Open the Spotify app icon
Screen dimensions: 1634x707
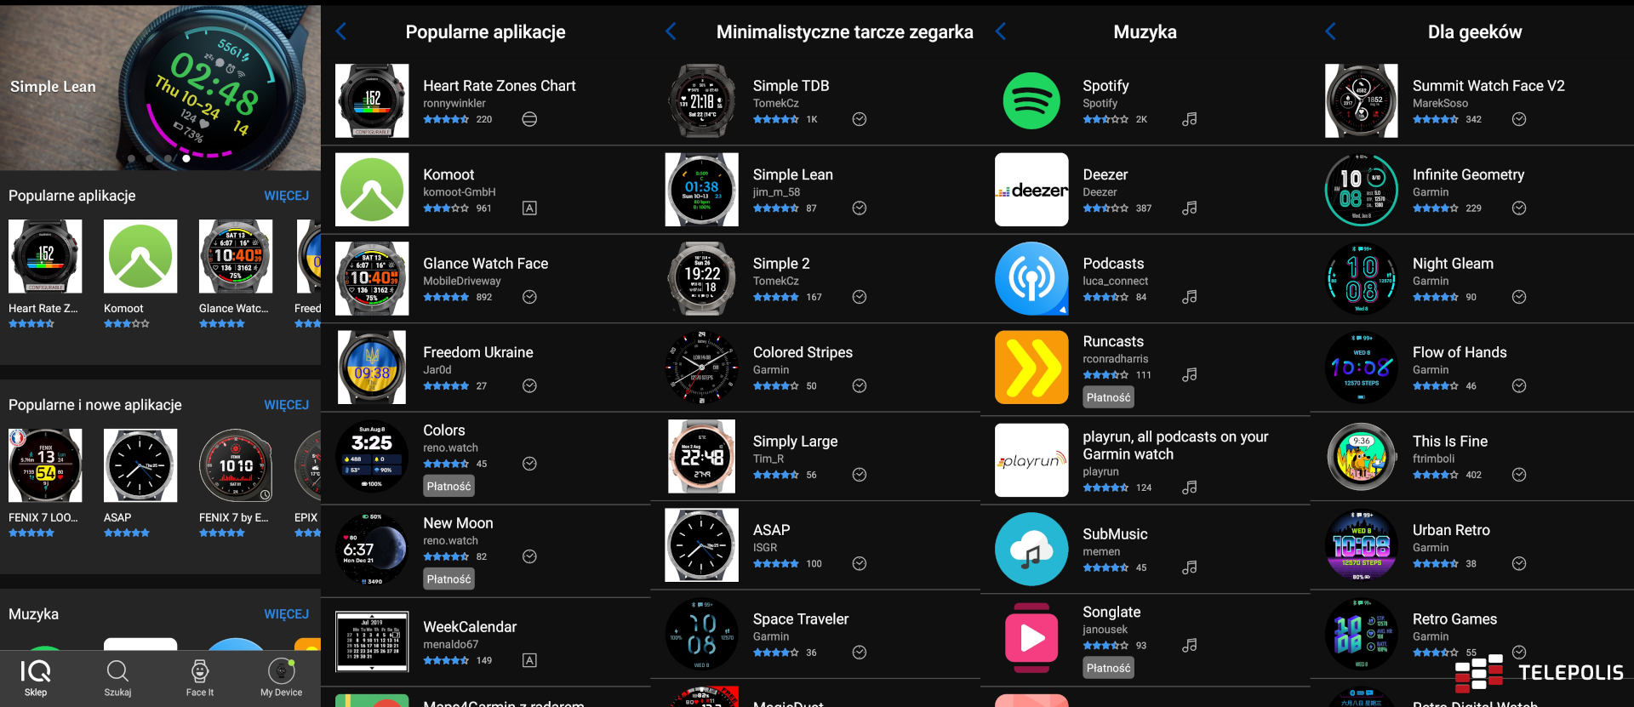coord(1031,100)
